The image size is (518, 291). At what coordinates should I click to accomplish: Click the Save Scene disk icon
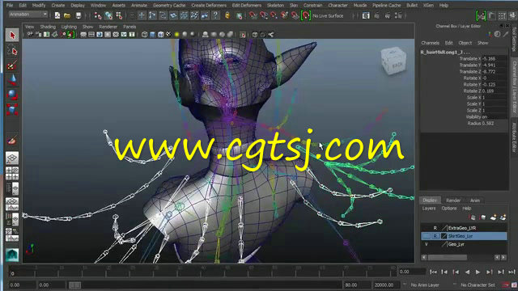(79, 15)
